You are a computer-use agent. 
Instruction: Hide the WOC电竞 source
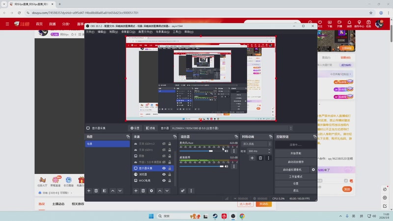[x=164, y=180]
